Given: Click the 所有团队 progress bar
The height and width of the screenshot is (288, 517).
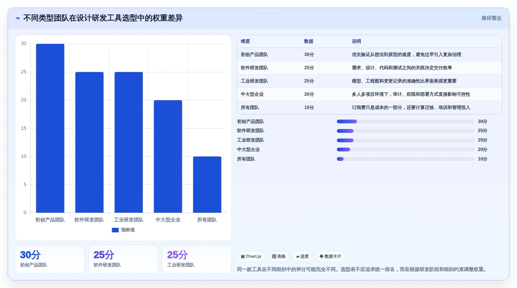Looking at the screenshot, I should [x=406, y=159].
